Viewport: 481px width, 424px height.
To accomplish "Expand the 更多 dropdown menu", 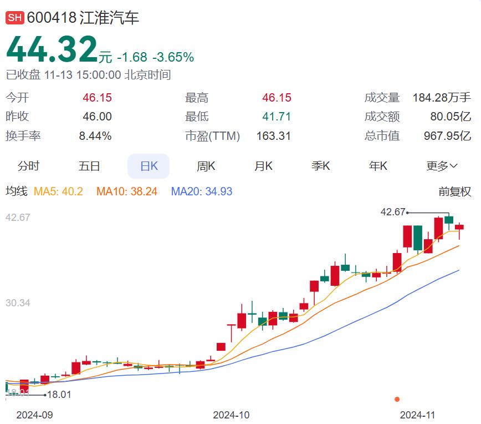I will (x=442, y=166).
